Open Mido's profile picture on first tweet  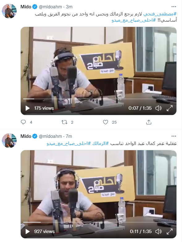click(9, 11)
